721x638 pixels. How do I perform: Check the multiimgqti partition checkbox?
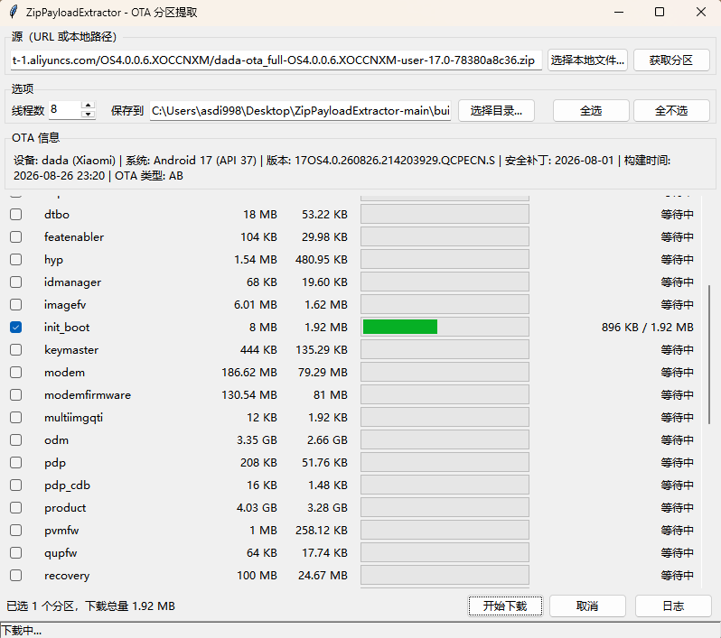(16, 417)
